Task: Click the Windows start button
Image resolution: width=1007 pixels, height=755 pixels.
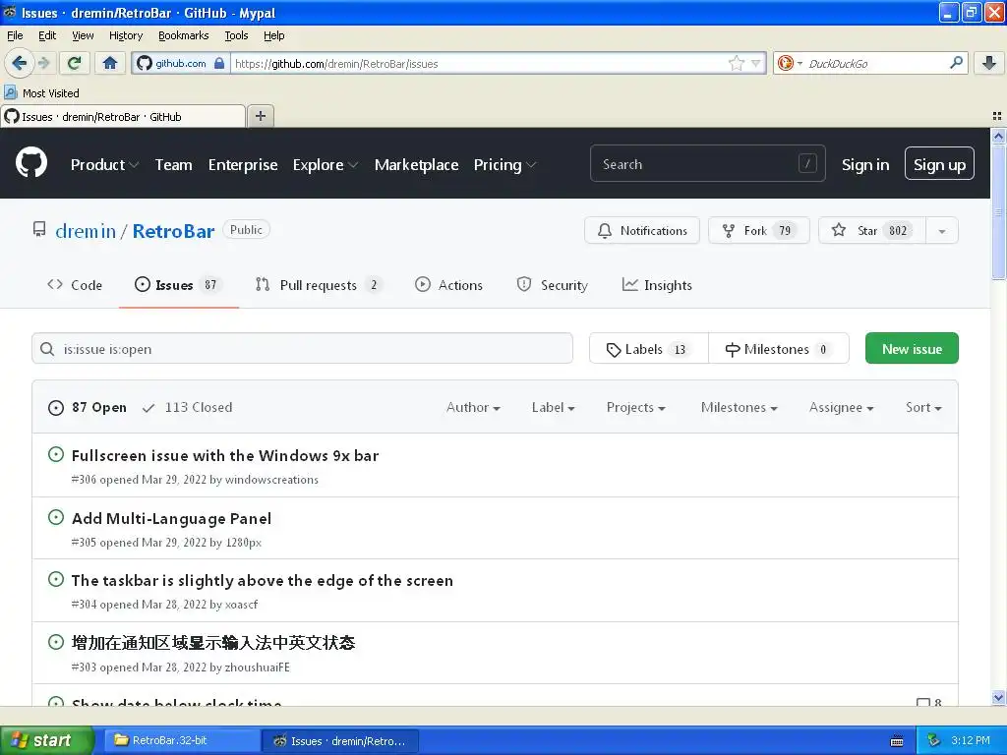Action: [x=47, y=740]
